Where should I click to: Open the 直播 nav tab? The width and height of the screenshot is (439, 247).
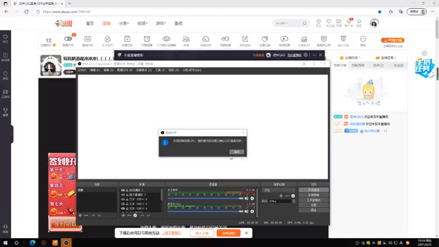tap(106, 23)
